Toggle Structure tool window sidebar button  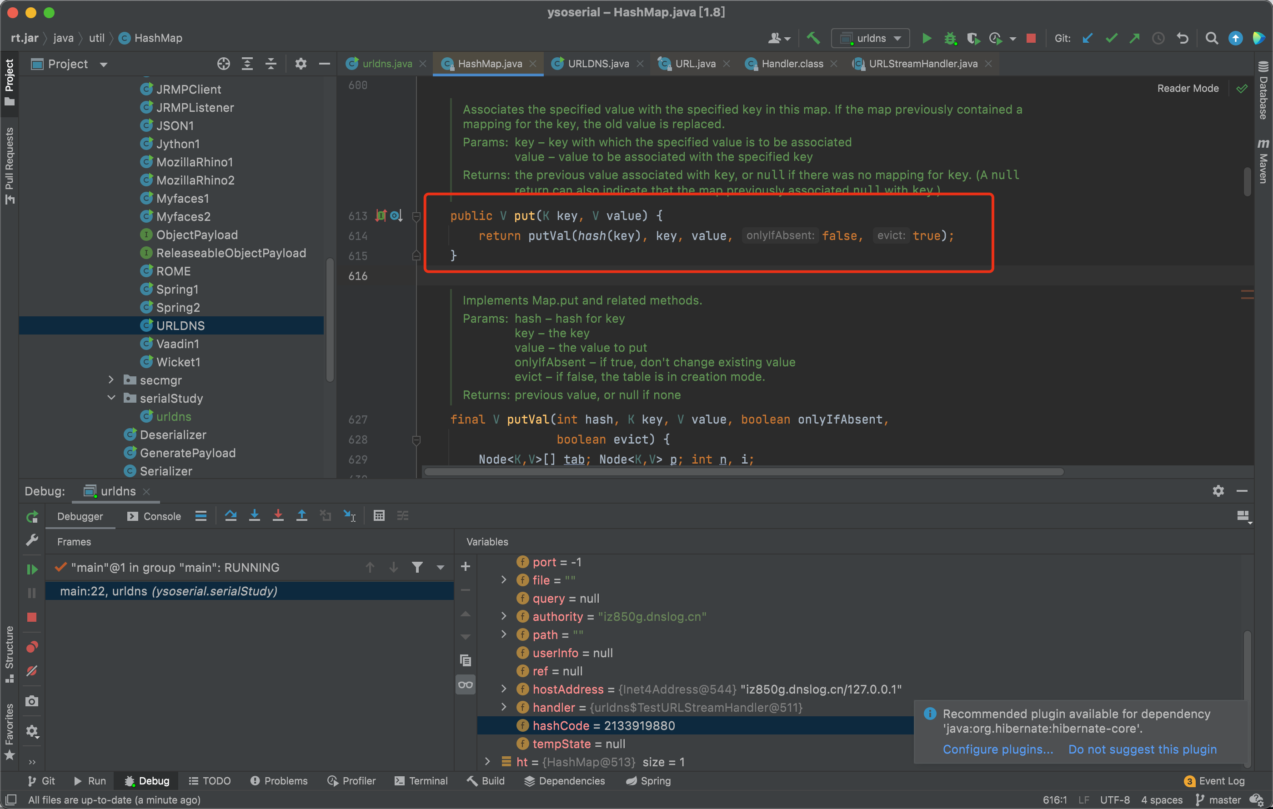(x=9, y=654)
